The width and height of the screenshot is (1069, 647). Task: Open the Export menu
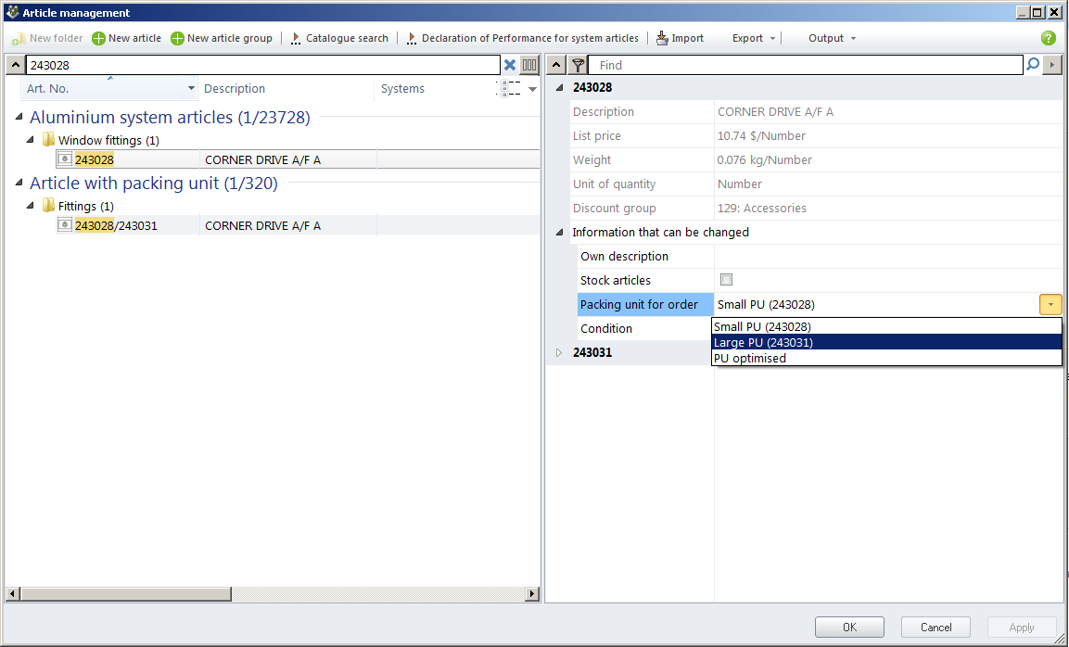[753, 38]
